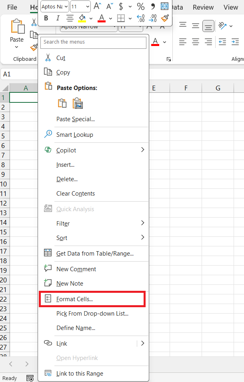Switch to the Review tab

(203, 7)
